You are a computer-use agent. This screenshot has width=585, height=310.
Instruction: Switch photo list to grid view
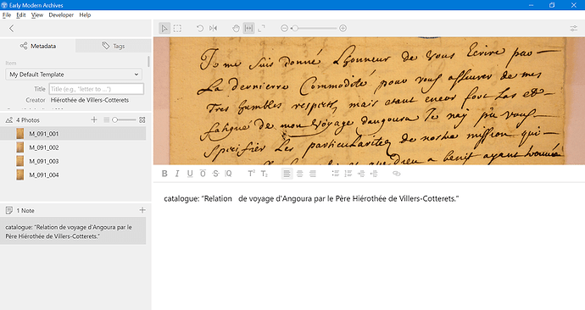click(142, 120)
